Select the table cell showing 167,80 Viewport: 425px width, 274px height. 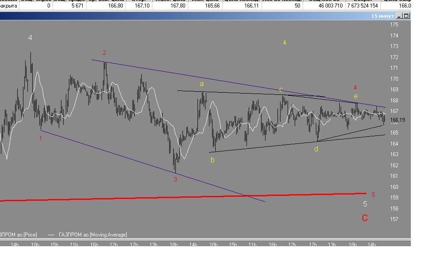[x=170, y=5]
